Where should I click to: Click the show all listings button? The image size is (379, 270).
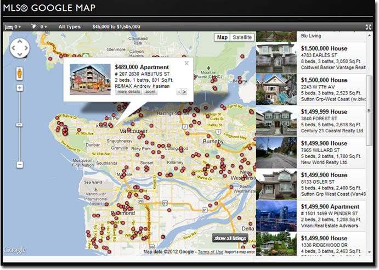230,238
